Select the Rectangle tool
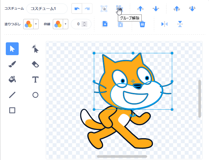Viewport: 209px width, 160px height. click(x=12, y=110)
